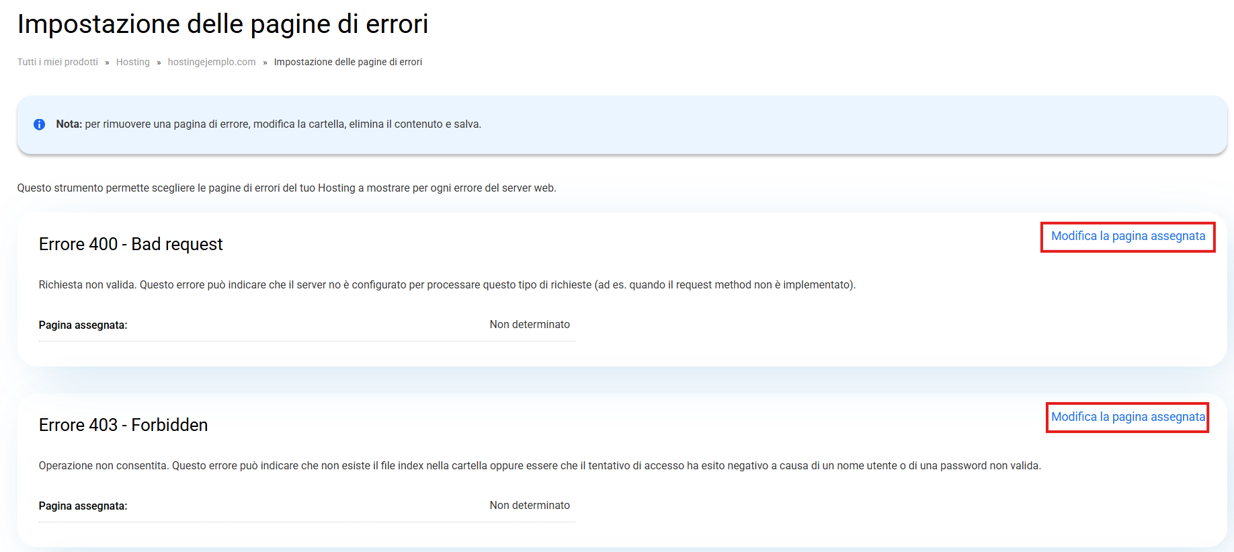Open the hostingejemplo.com breadcrumb link
Image resolution: width=1234 pixels, height=552 pixels.
coord(212,62)
